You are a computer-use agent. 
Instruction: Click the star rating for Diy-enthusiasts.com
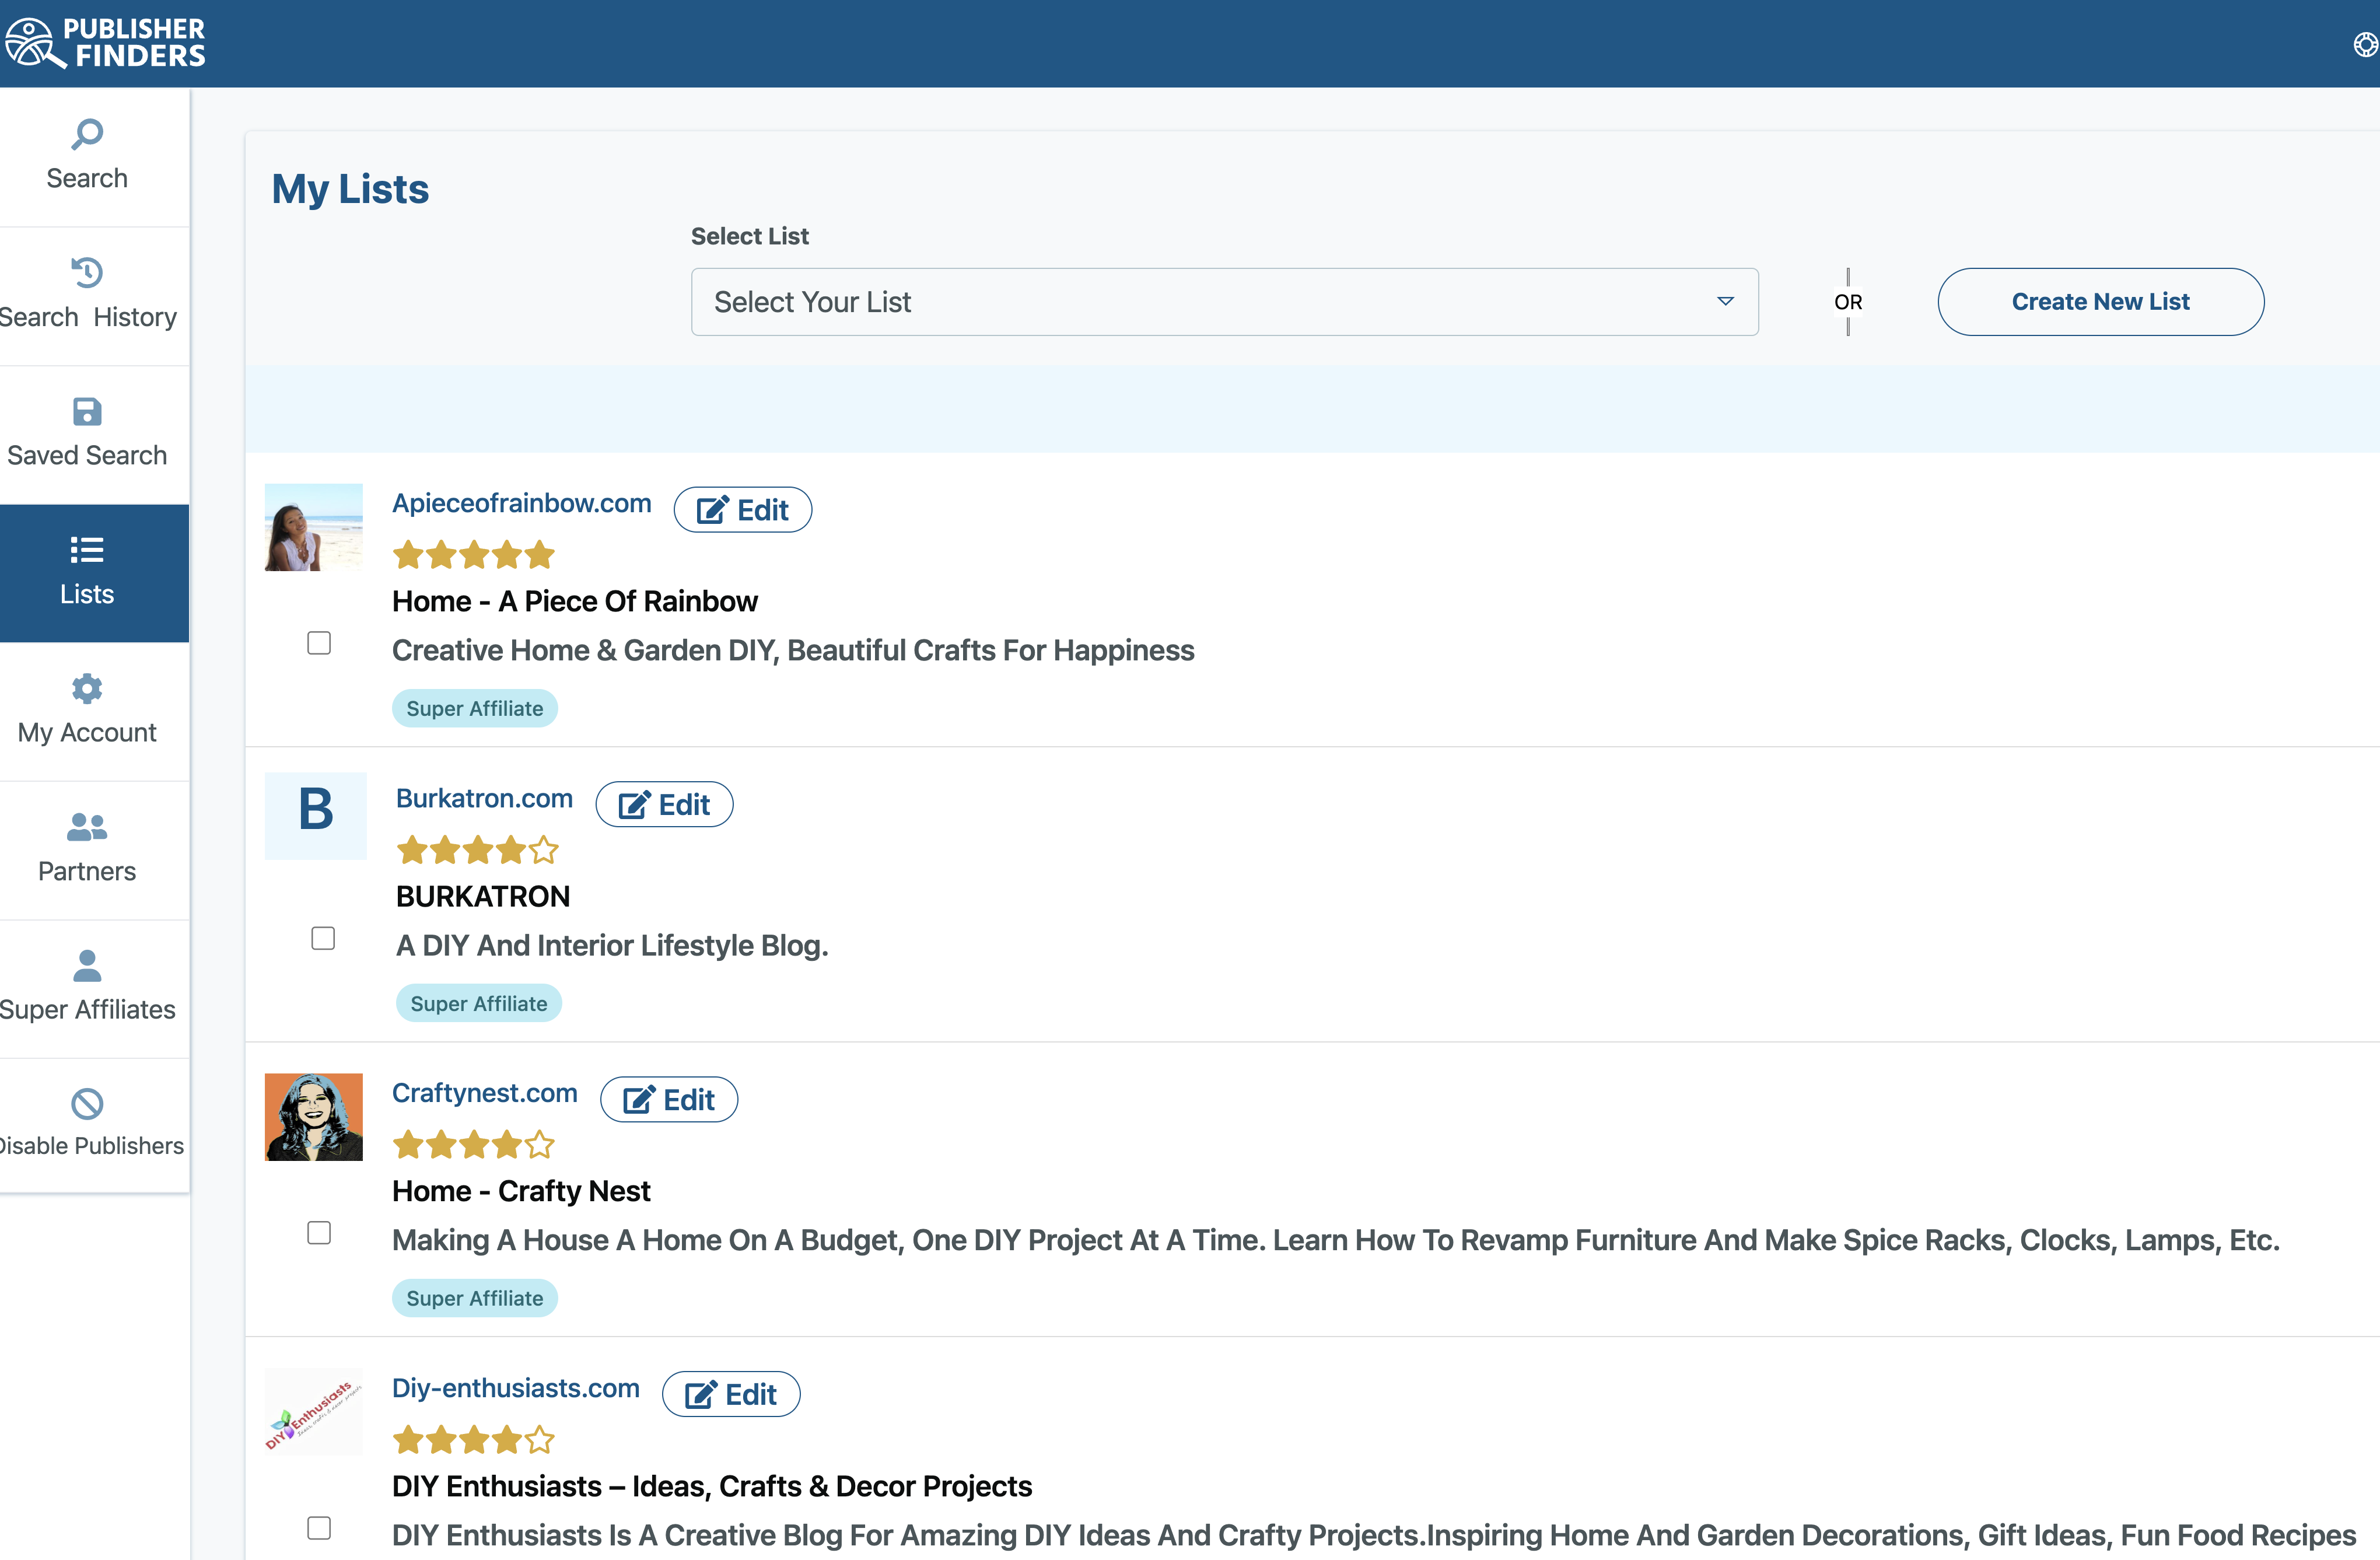(x=473, y=1440)
